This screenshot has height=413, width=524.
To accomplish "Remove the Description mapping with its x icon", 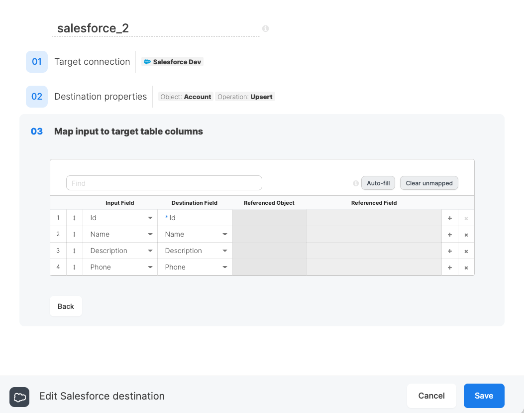I will pos(466,251).
